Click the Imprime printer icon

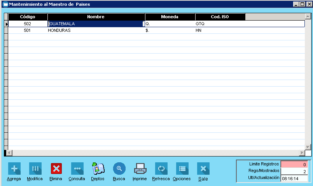click(140, 169)
